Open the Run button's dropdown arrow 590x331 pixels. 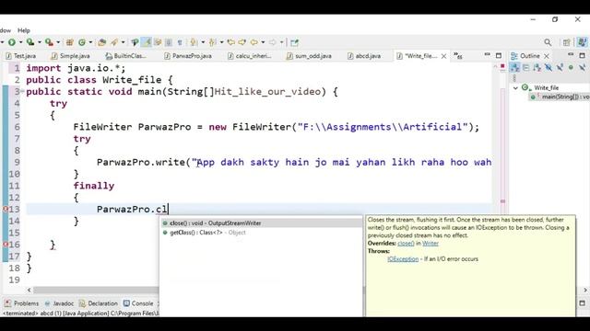click(x=20, y=42)
